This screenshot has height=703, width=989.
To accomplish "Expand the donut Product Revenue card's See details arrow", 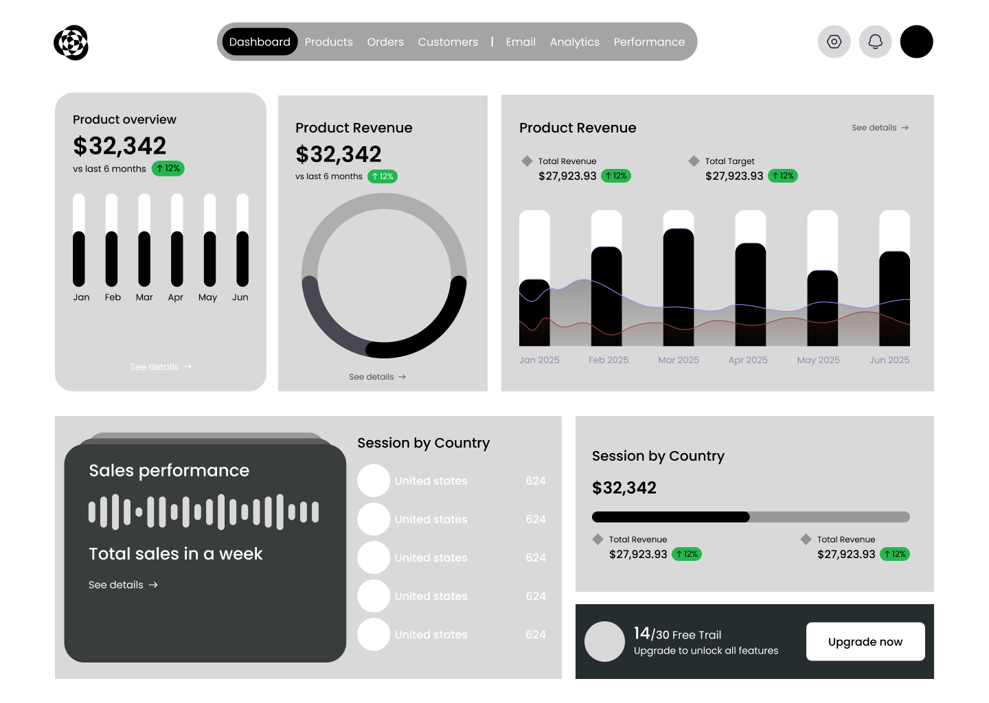I will [377, 376].
